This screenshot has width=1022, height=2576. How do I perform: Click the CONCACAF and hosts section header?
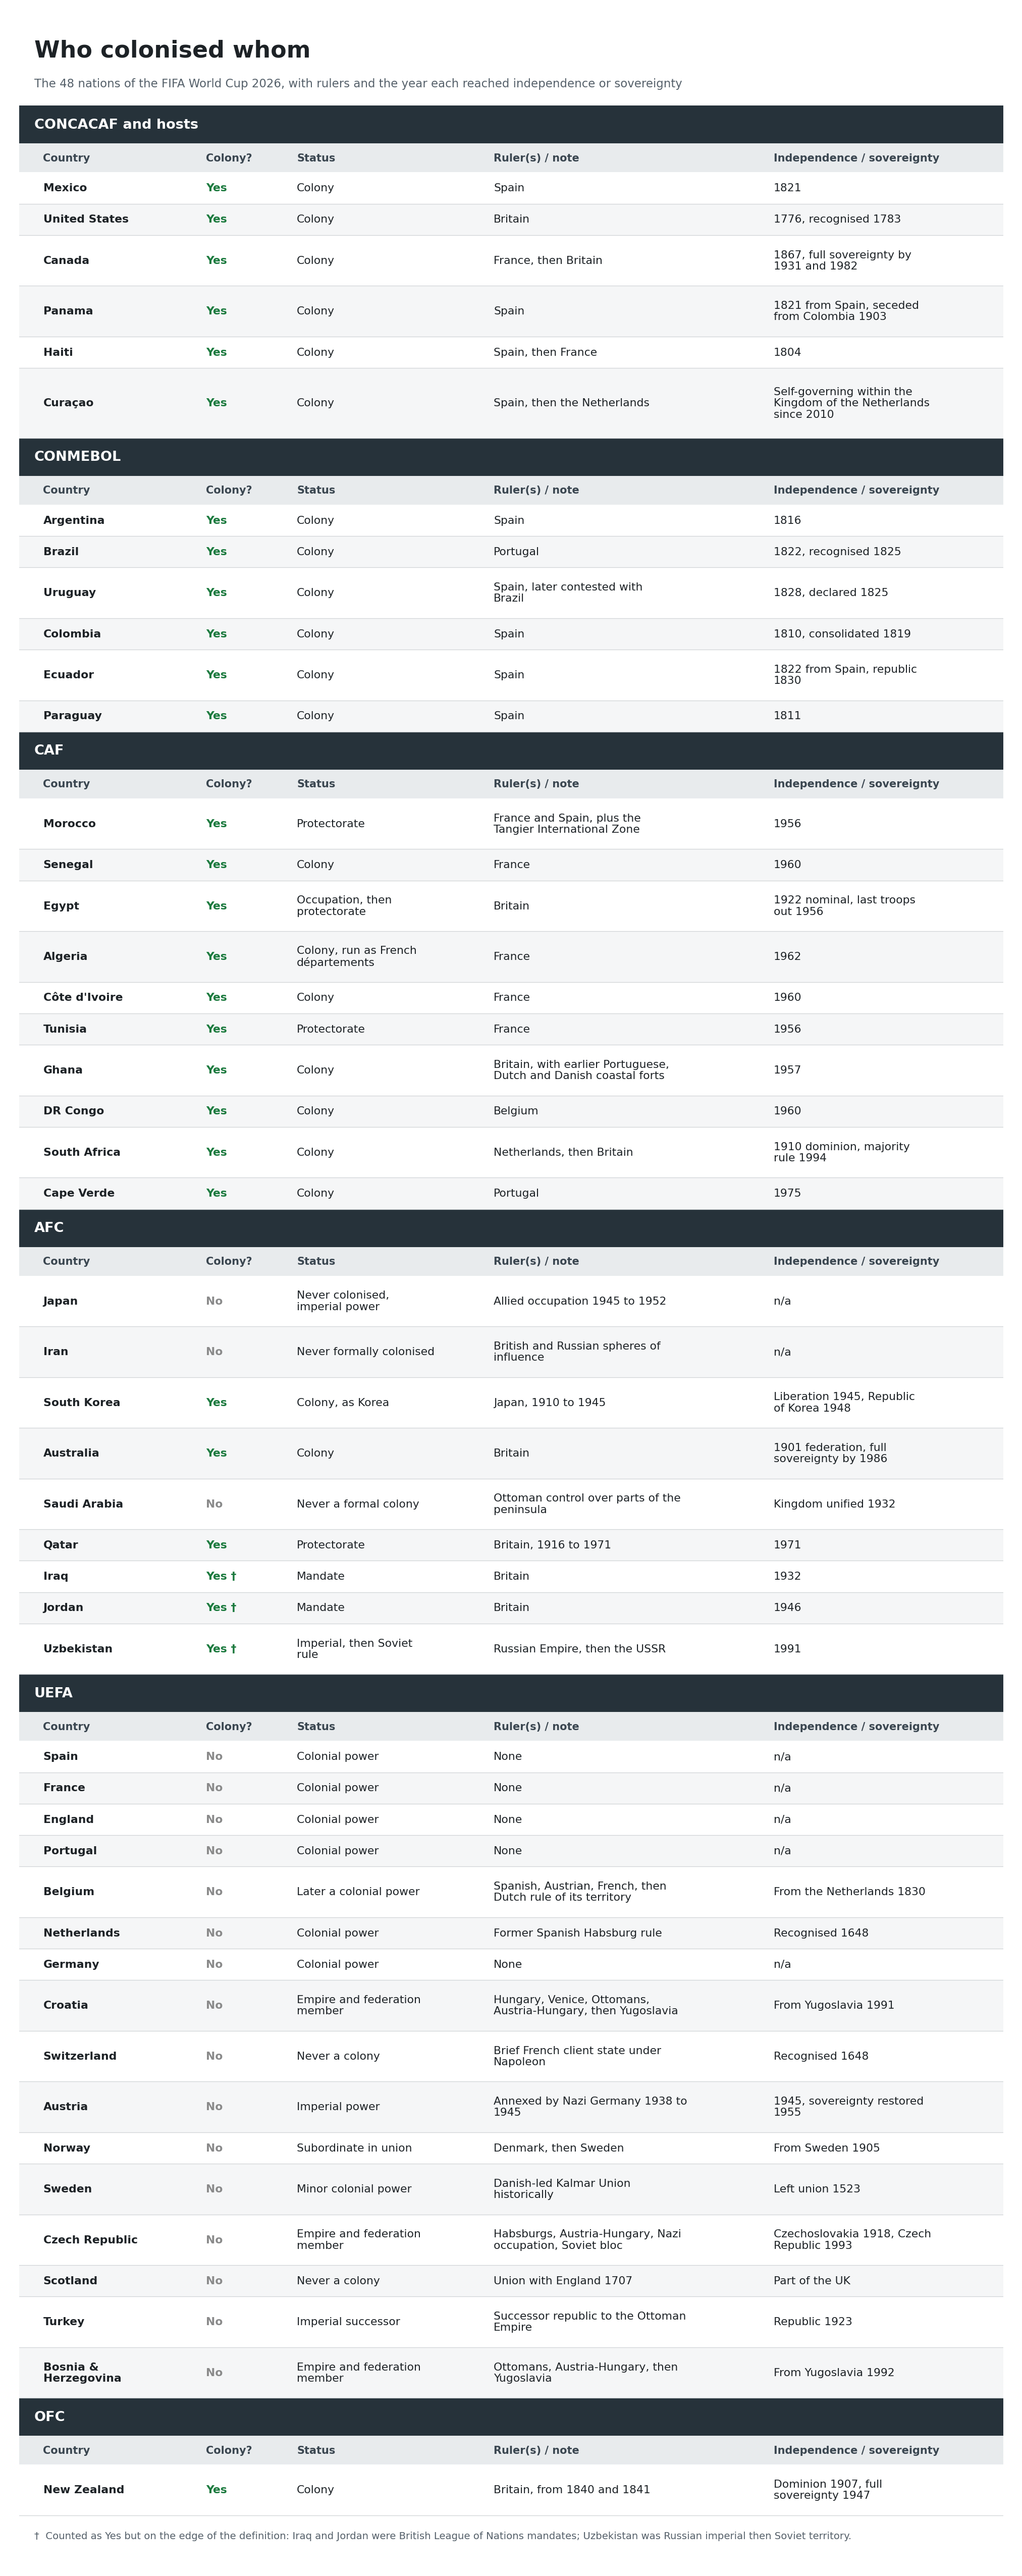coord(511,124)
